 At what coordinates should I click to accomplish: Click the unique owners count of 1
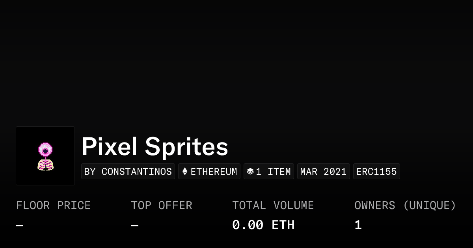(358, 225)
